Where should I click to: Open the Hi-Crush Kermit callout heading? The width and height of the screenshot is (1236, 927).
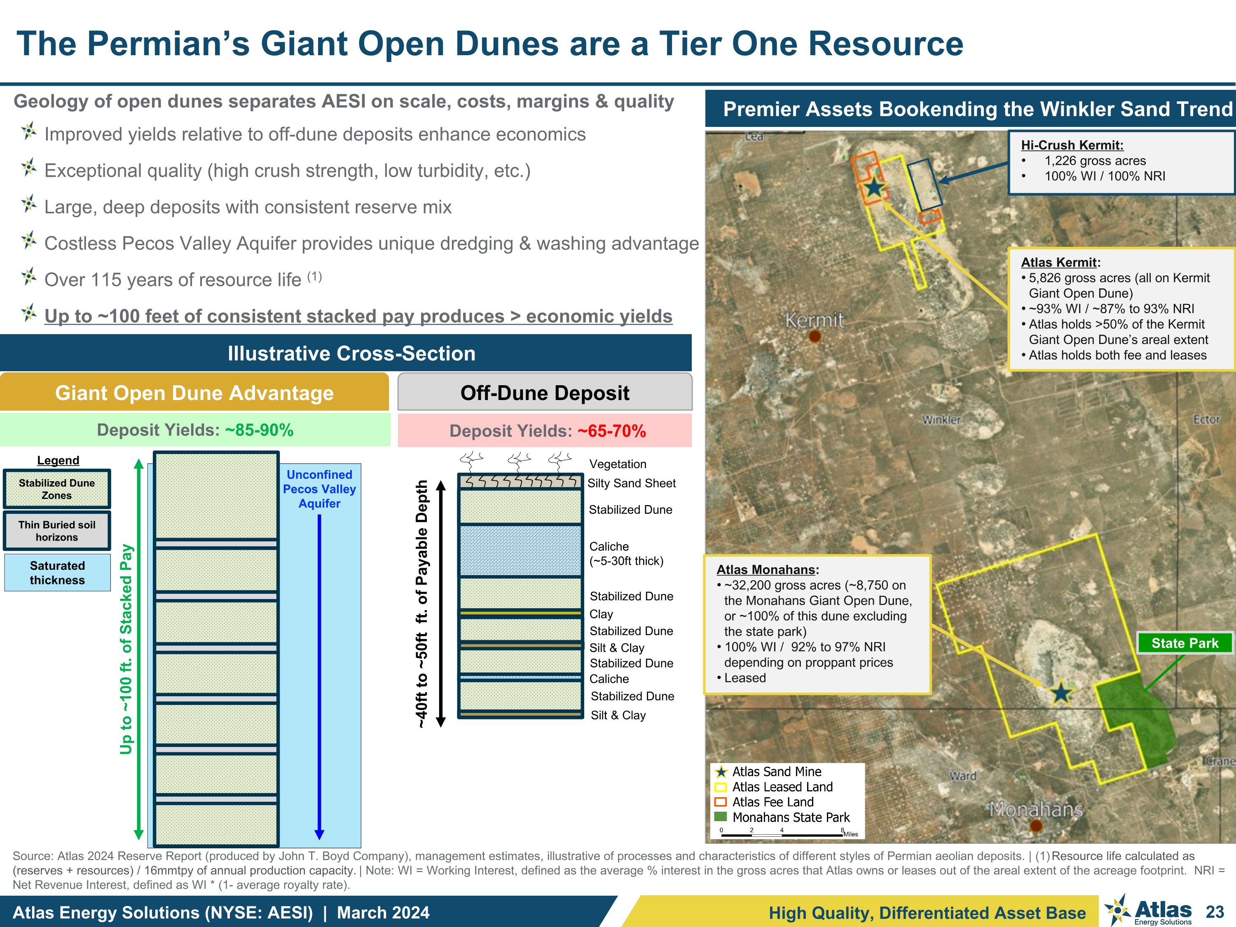pos(1072,145)
